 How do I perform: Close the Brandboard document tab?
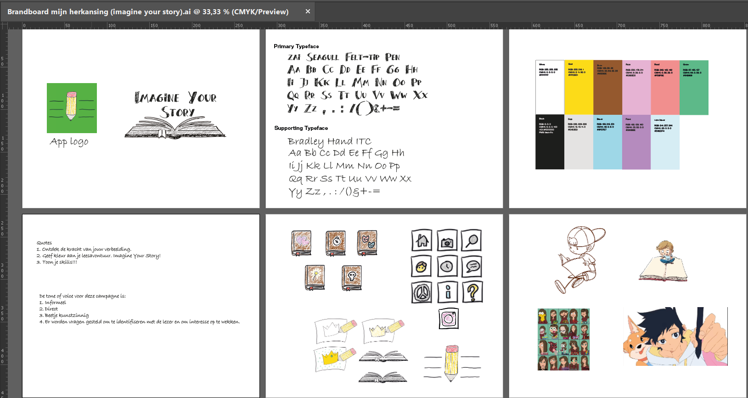308,11
